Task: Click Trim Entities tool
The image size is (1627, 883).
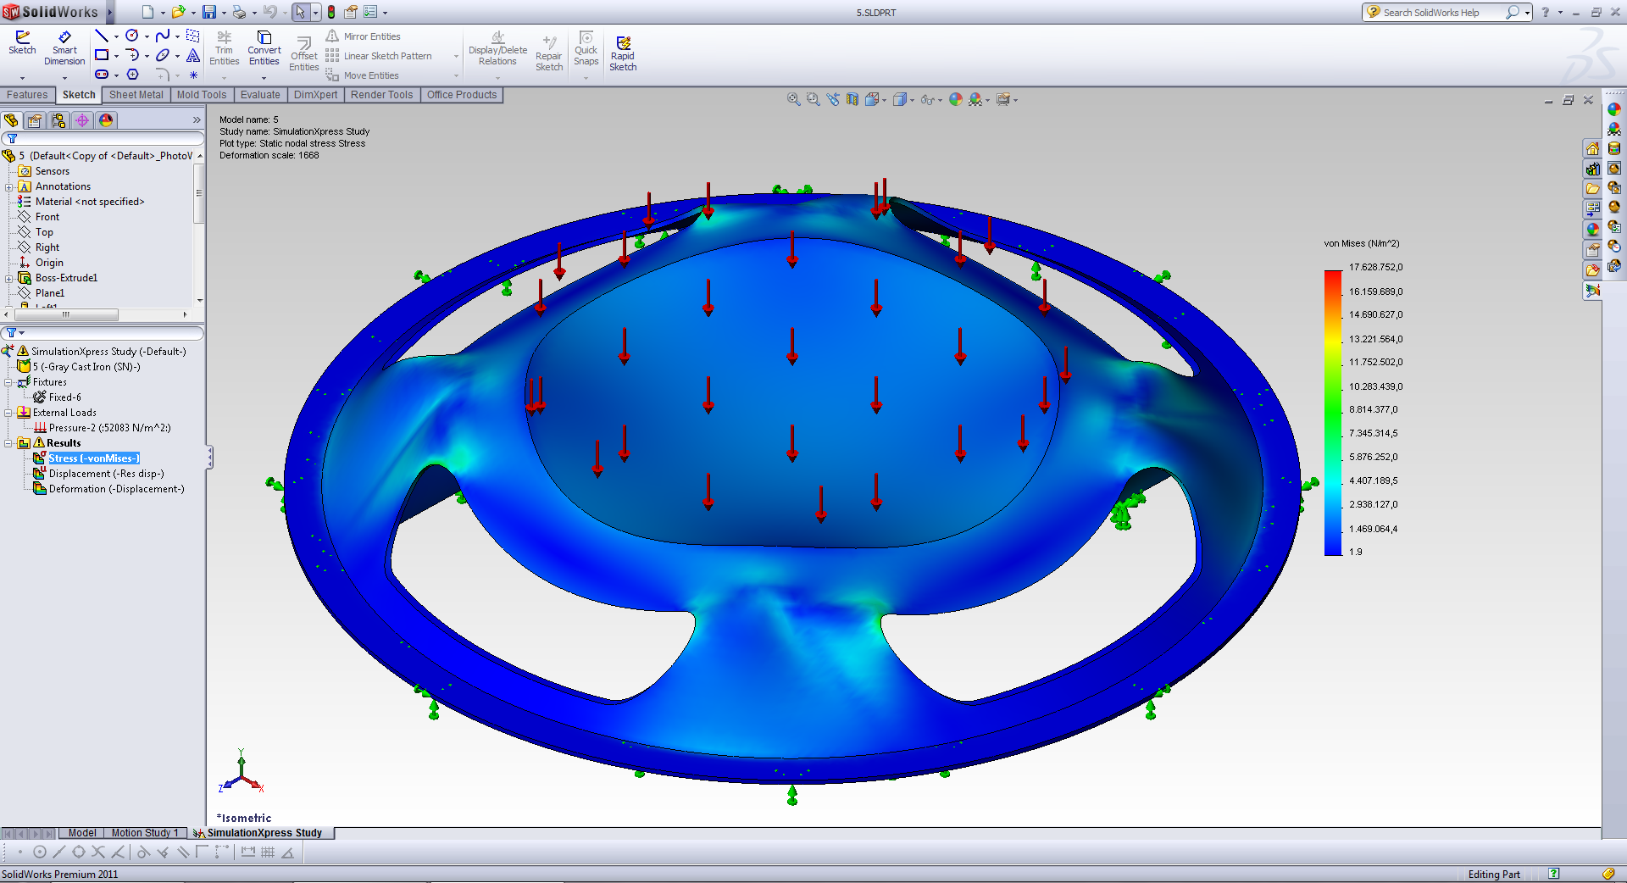Action: [x=224, y=48]
